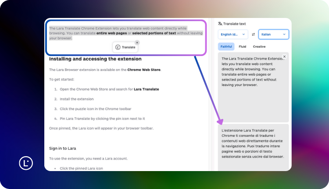The width and height of the screenshot is (329, 189).
Task: Select the Fluid translation style
Action: (x=242, y=46)
